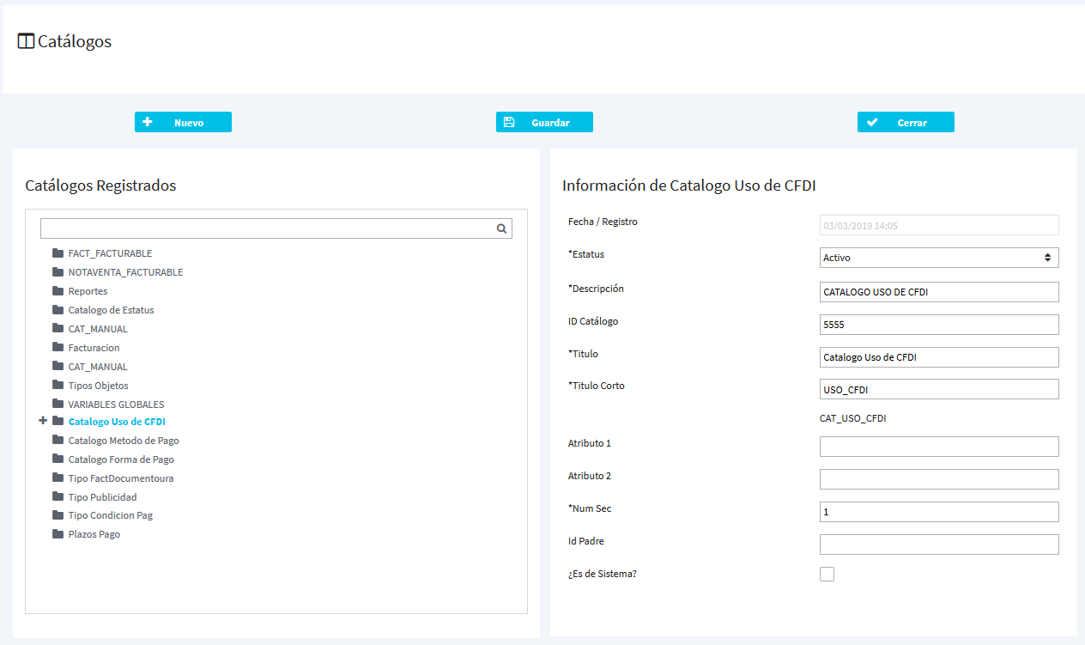Click the folder icon beside Tipo Publicidad

58,496
